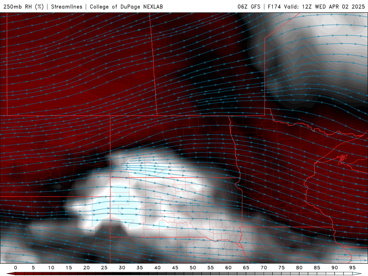Click the colorbar label '0'
This screenshot has height=276, width=368.
pos(16,268)
